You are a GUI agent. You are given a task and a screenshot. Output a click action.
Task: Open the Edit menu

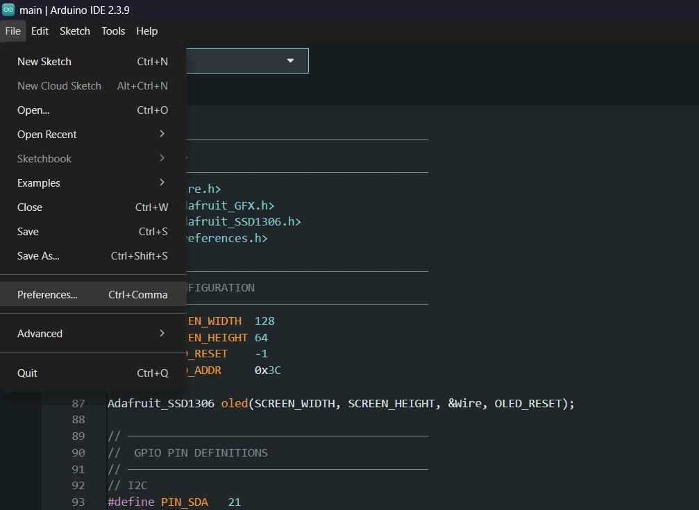point(40,31)
